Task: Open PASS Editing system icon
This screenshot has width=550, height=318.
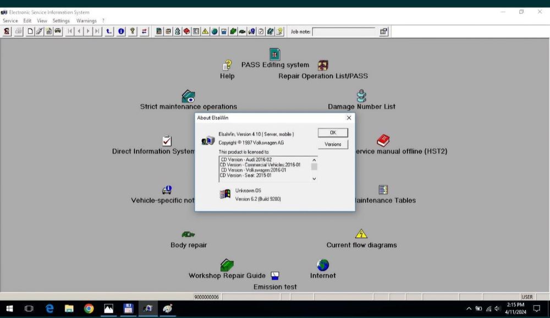Action: 274,54
